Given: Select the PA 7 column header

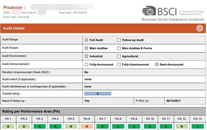Looking at the screenshot, I should (x=102, y=119).
